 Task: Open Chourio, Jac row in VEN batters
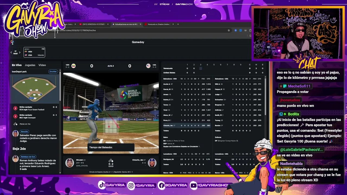187,125
